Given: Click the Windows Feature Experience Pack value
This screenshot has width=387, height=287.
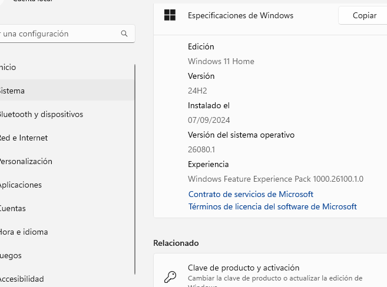Looking at the screenshot, I should point(276,179).
